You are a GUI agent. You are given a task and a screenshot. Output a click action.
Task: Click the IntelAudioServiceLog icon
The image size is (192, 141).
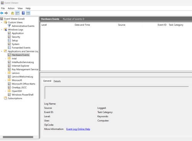[9, 62]
